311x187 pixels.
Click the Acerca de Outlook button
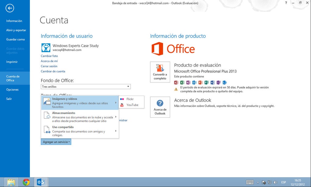160,107
